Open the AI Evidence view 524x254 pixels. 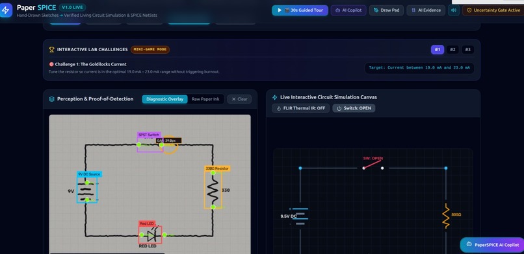tap(426, 10)
